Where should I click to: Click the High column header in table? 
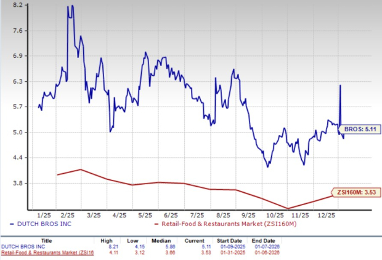coord(105,242)
